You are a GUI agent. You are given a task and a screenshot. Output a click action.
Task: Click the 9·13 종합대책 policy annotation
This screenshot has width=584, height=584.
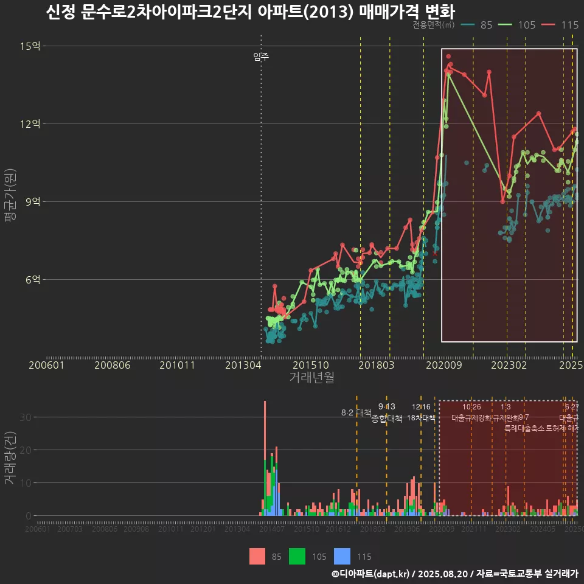(387, 412)
